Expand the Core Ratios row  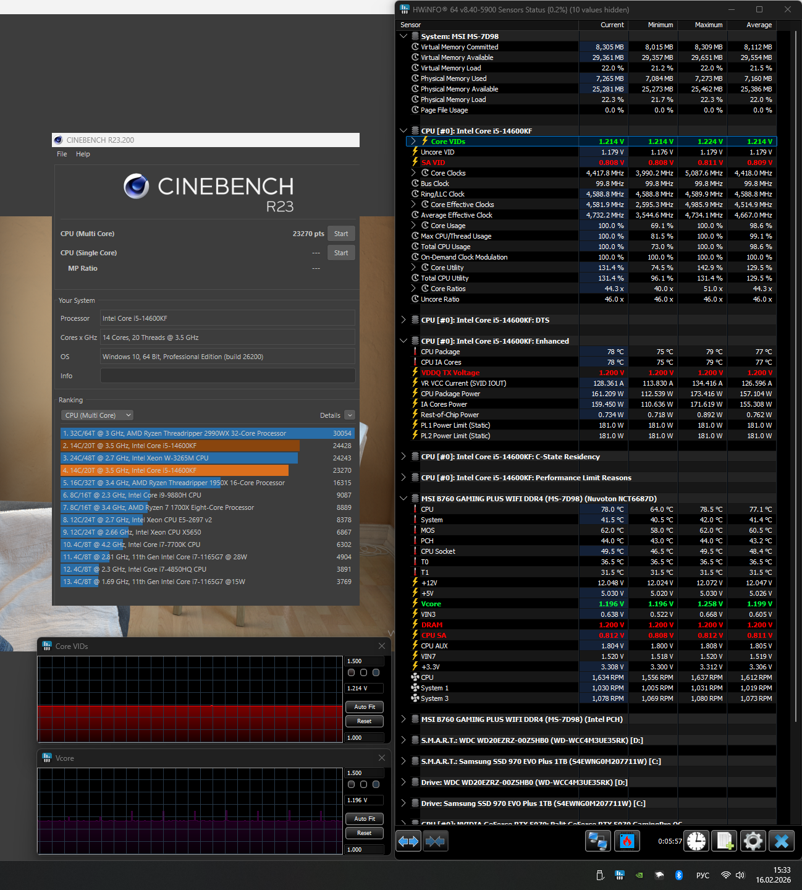(414, 289)
